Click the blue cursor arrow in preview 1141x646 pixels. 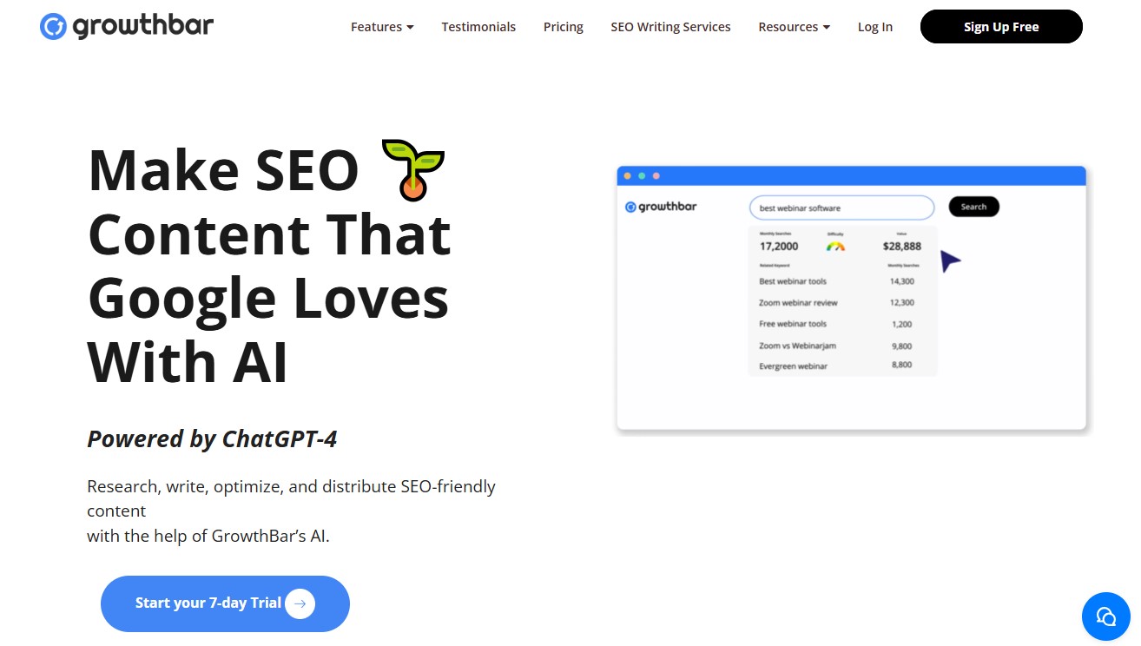[x=951, y=260]
